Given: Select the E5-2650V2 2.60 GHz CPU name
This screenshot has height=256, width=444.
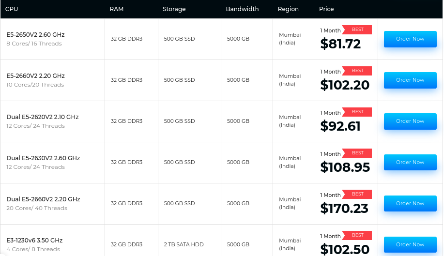Looking at the screenshot, I should tap(35, 35).
